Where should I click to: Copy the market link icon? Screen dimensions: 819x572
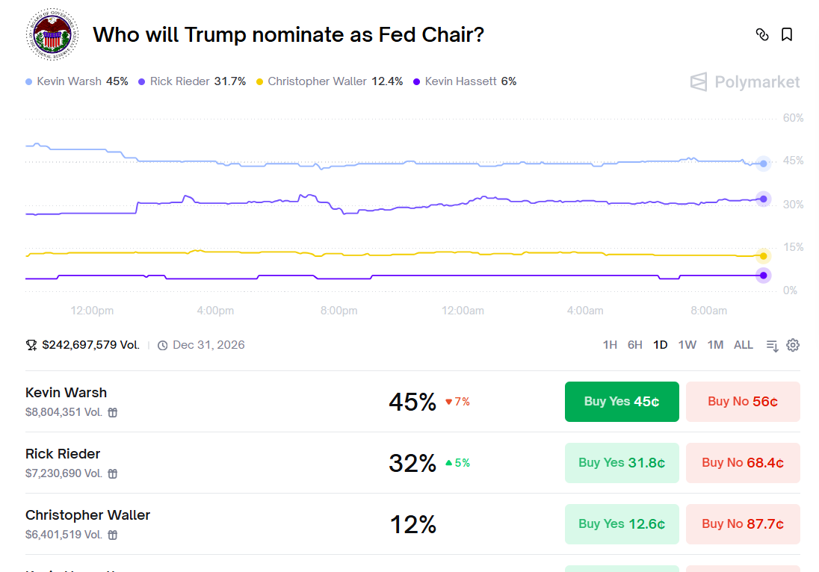tap(762, 34)
